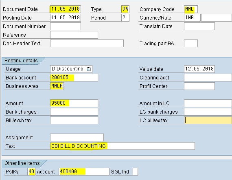Click the LC bill/ex.tax field
The image size is (232, 180).
tap(208, 121)
